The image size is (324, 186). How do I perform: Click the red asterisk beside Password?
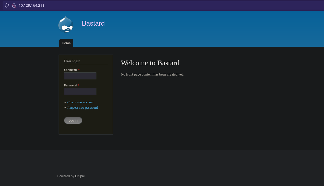78,85
